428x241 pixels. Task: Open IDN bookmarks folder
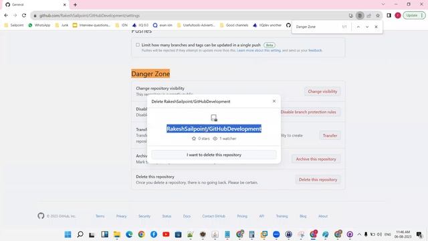(122, 25)
